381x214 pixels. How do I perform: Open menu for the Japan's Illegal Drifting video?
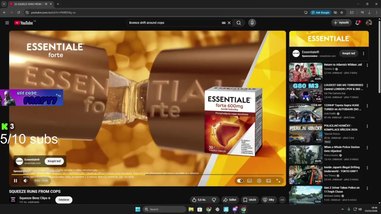(x=367, y=168)
